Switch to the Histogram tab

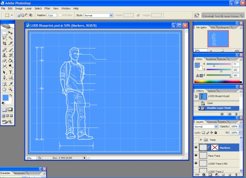(224, 27)
